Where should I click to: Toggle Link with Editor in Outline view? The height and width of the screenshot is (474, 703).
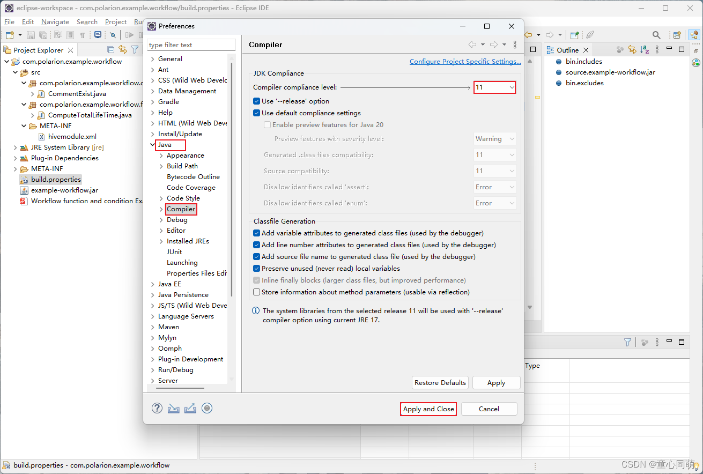(x=632, y=49)
